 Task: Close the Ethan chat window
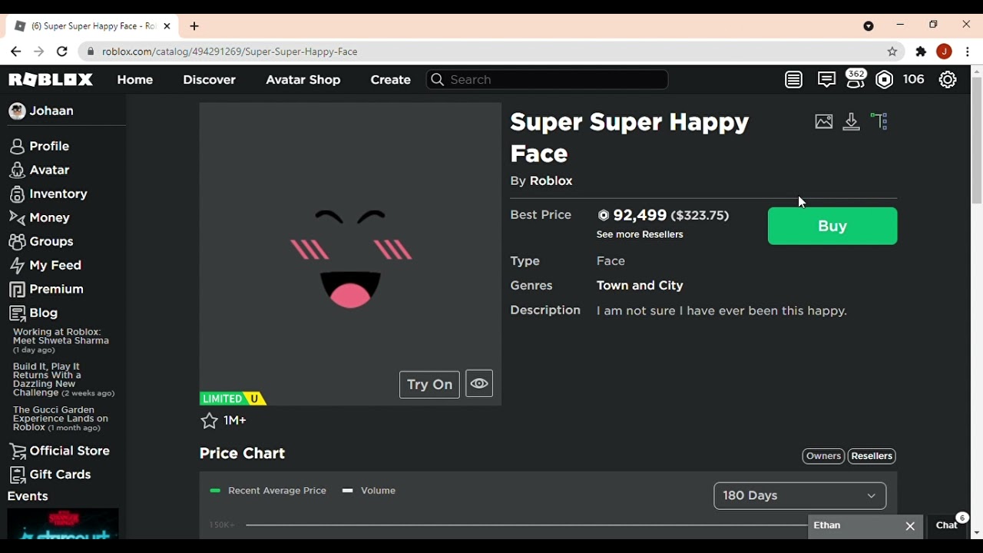(x=910, y=526)
